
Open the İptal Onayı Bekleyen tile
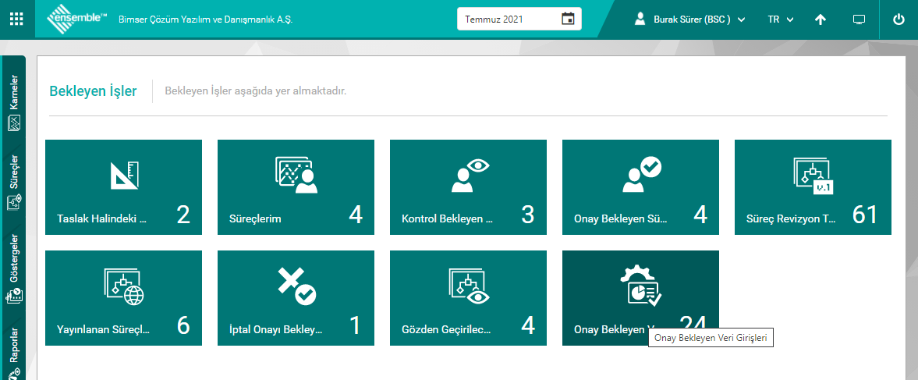tap(296, 298)
